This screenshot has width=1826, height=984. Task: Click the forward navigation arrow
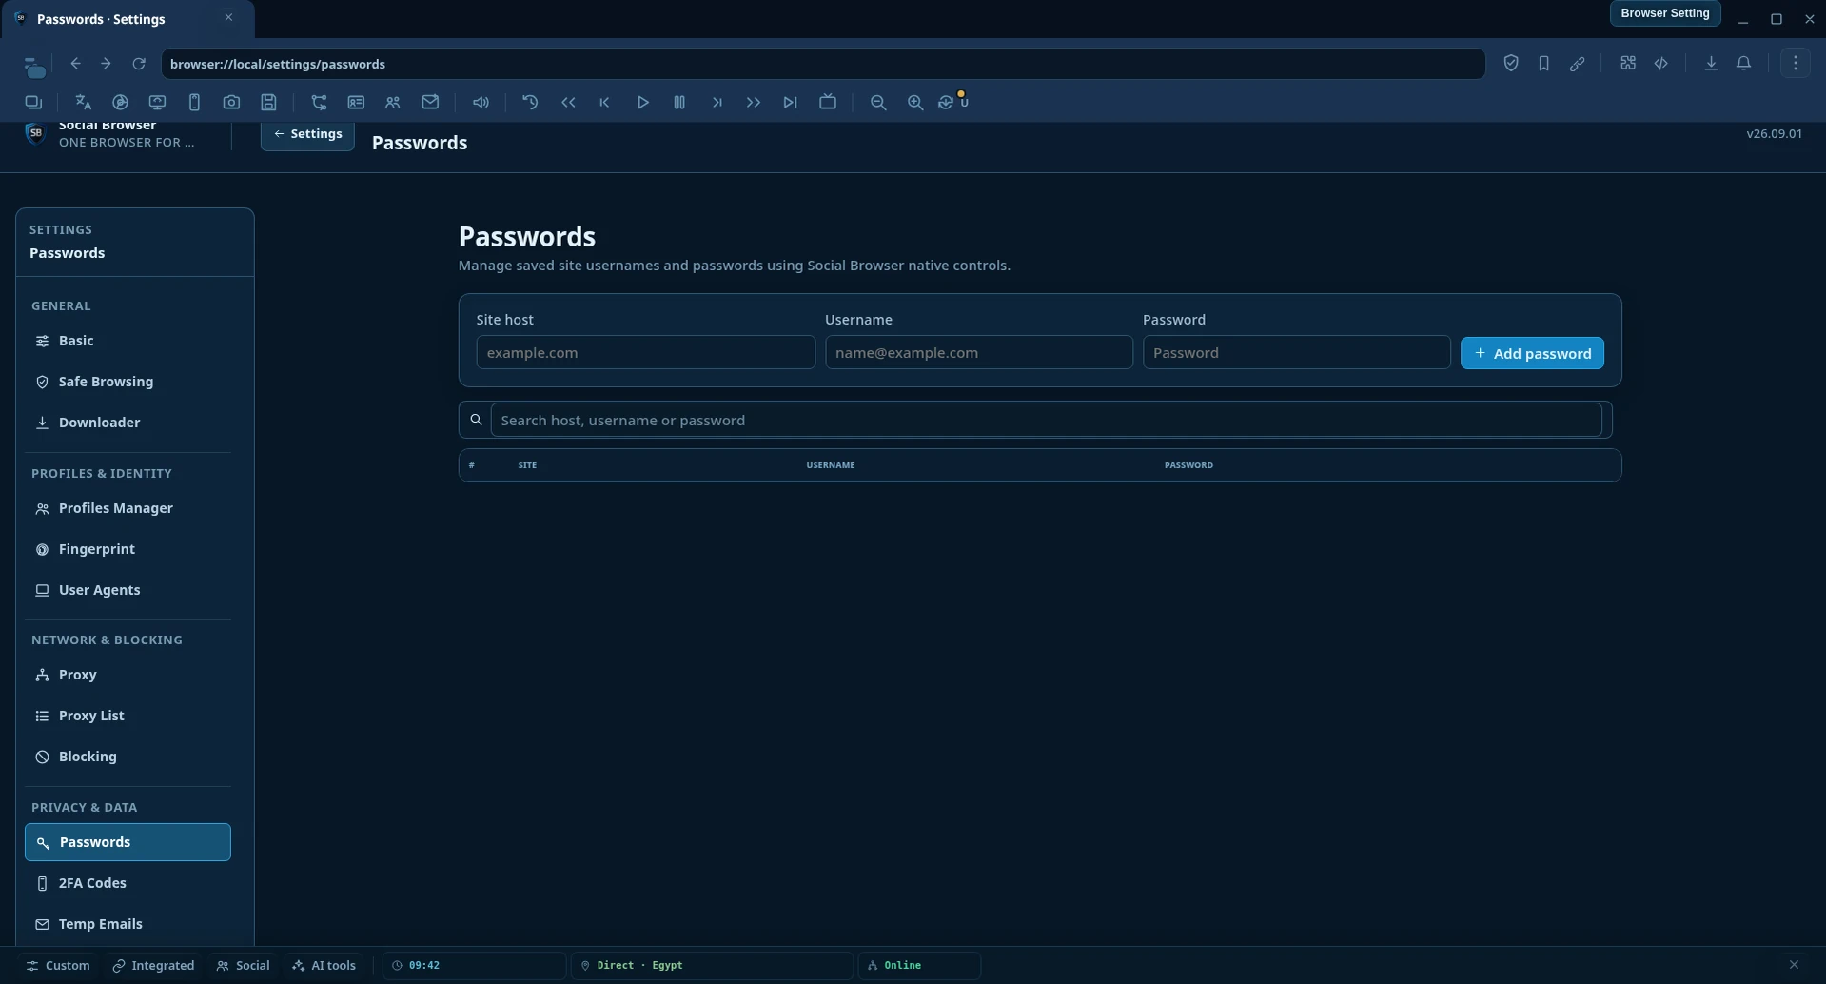click(x=106, y=64)
